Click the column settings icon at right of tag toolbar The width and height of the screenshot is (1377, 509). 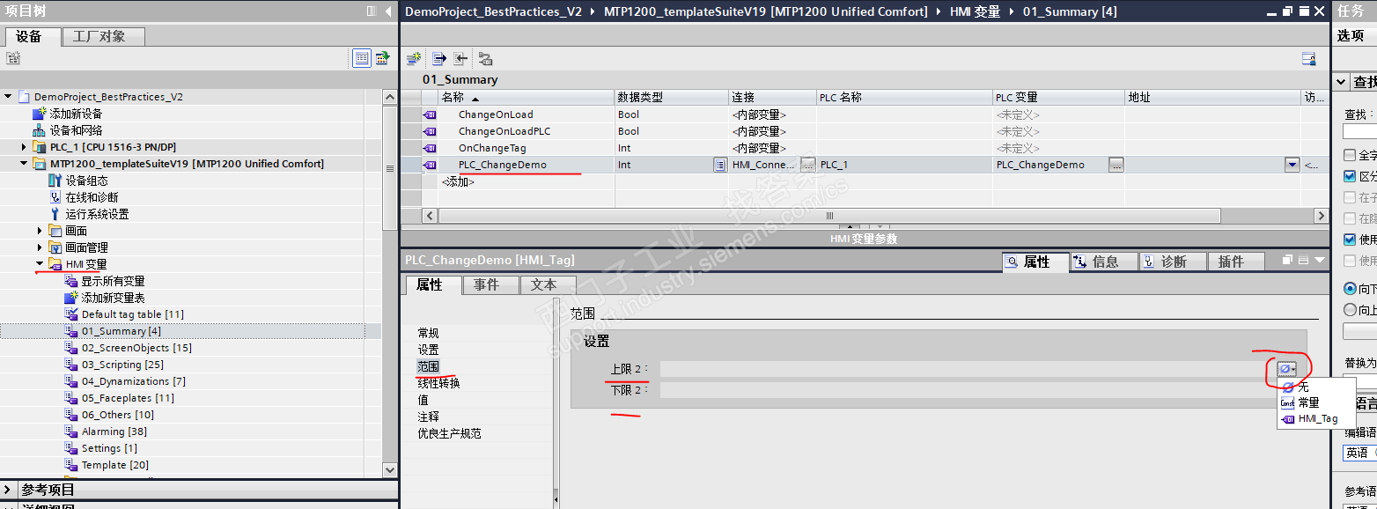click(x=1309, y=59)
